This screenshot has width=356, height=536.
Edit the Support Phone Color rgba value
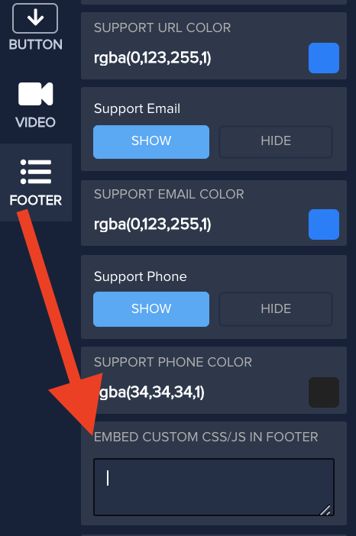pyautogui.click(x=149, y=392)
